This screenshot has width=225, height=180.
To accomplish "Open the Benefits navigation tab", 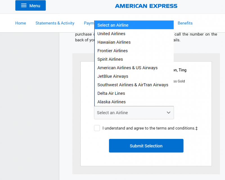I will [x=185, y=23].
